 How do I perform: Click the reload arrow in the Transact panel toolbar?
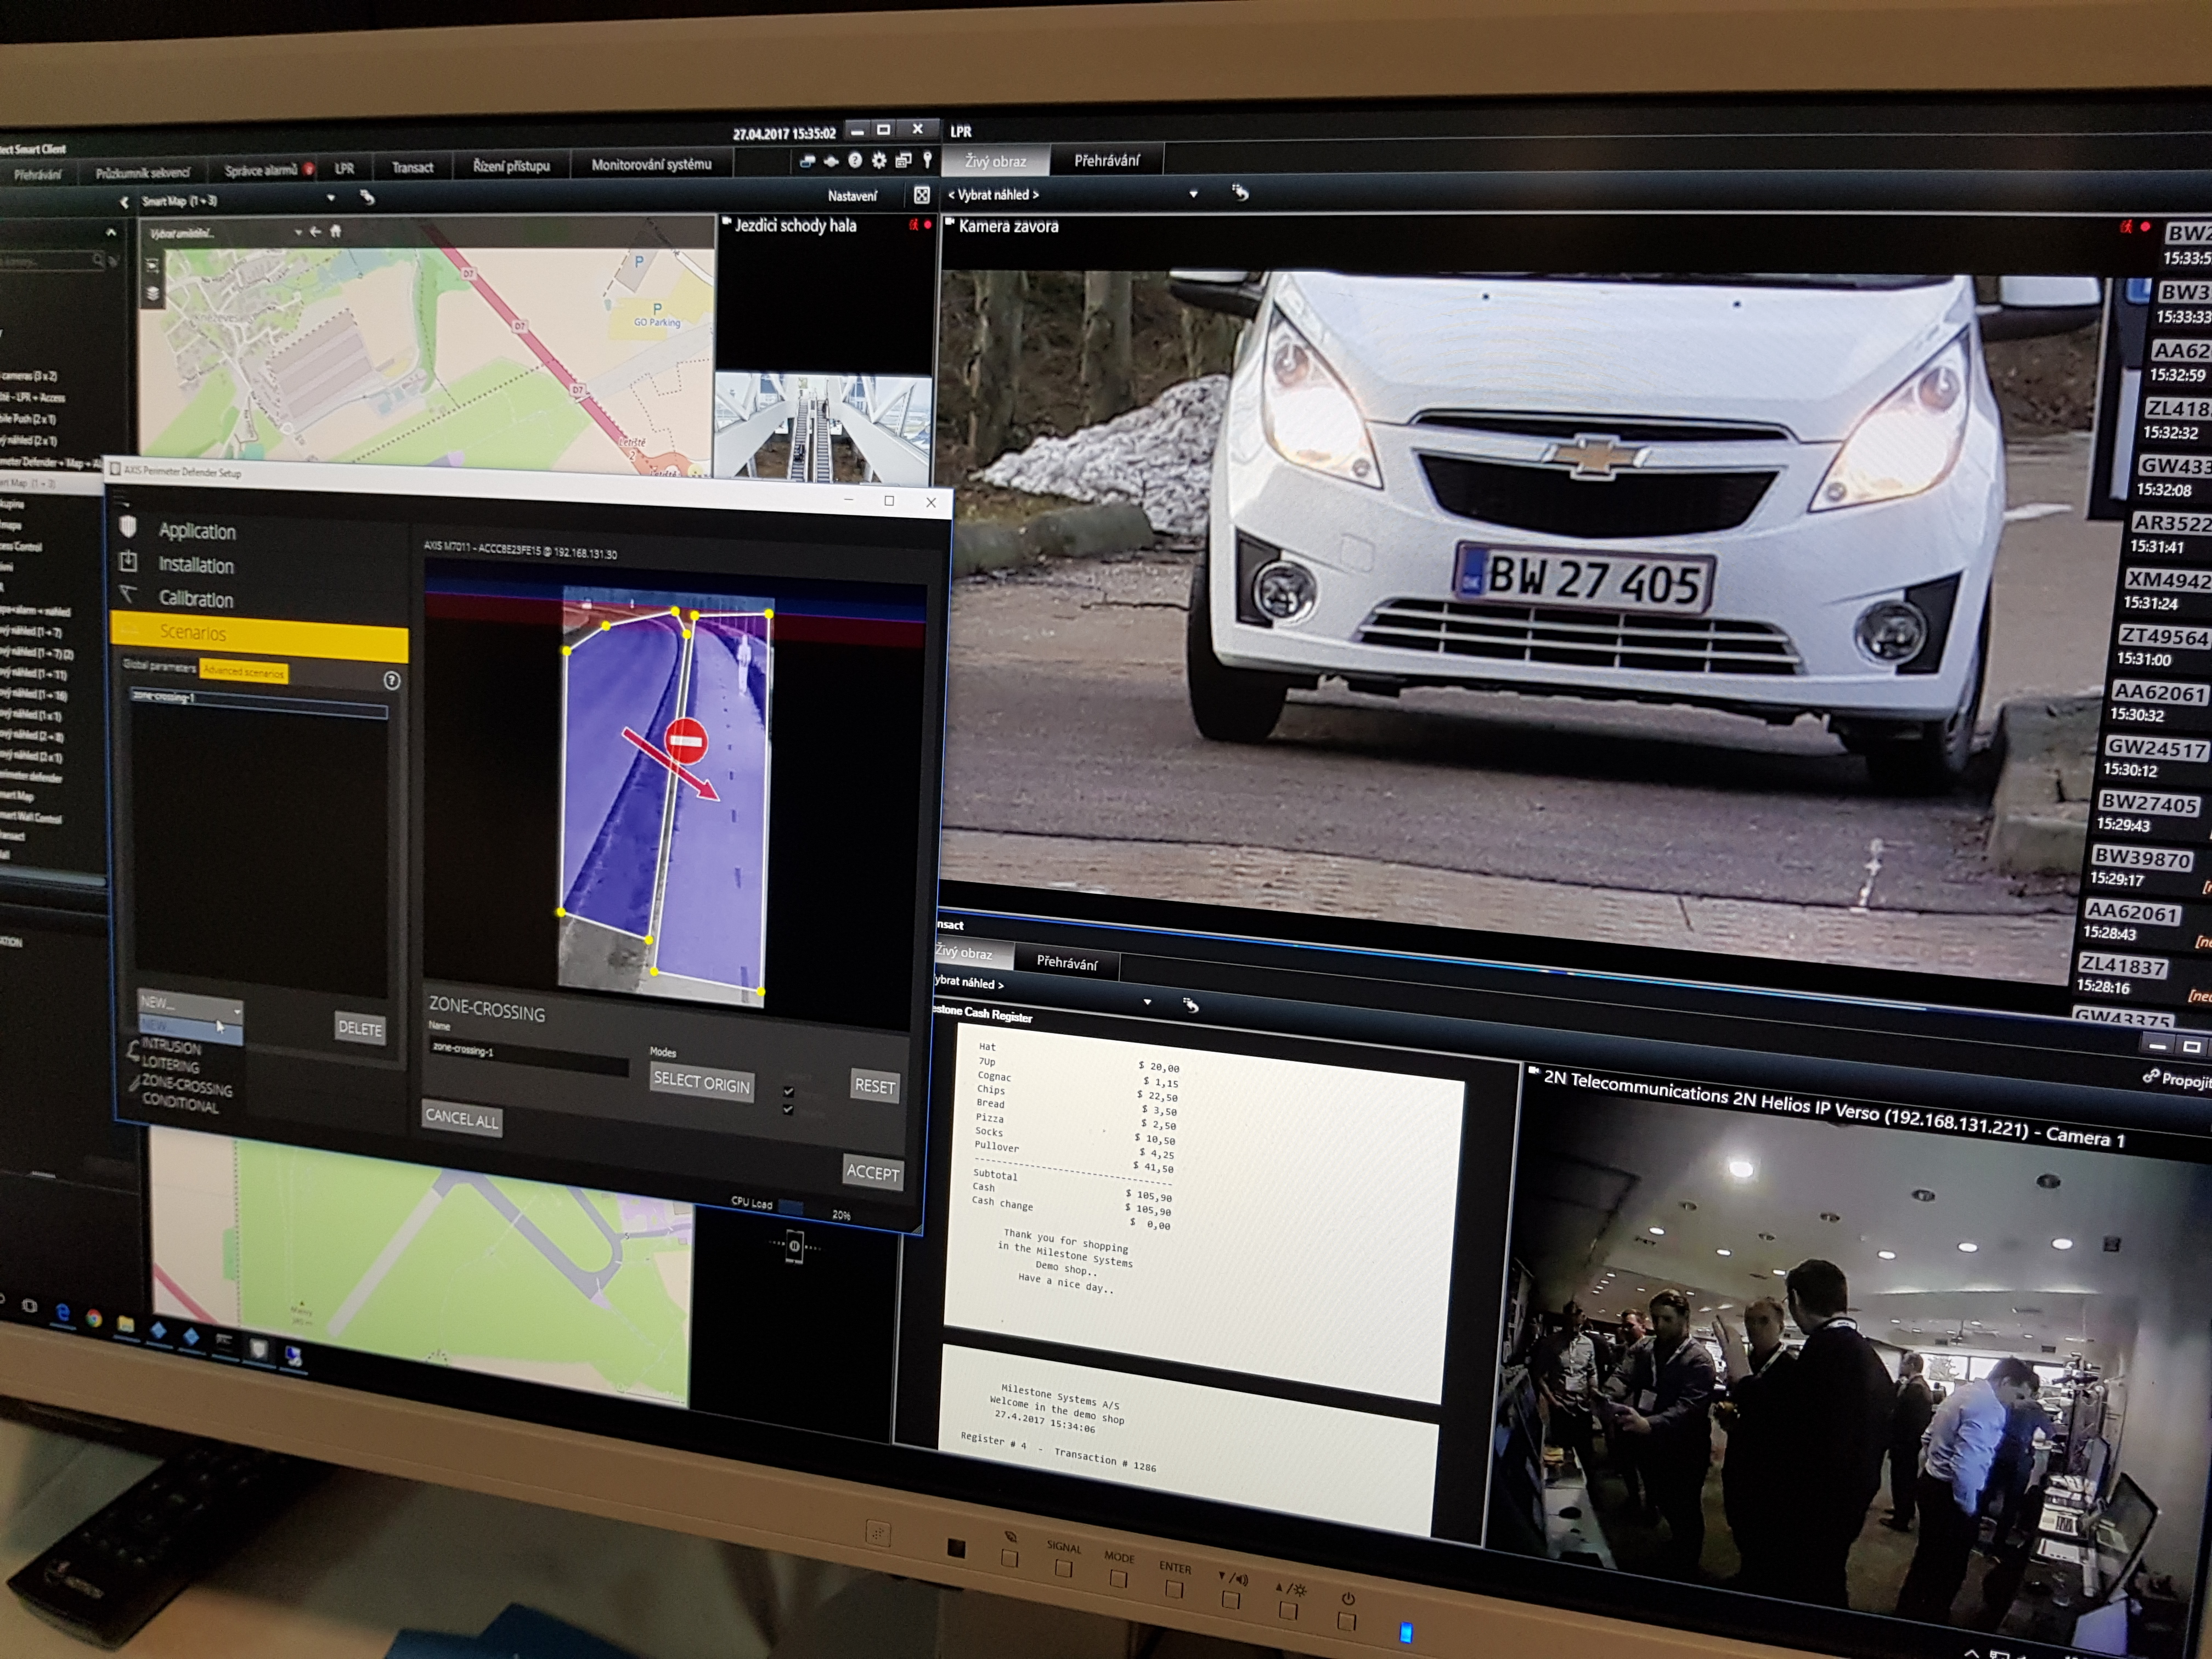coord(1190,1005)
